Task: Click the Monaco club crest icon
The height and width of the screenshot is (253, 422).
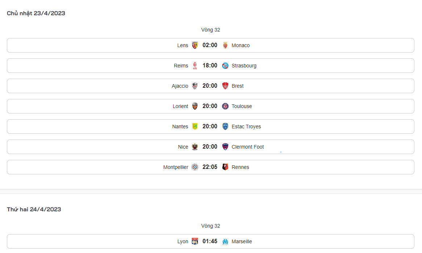Action: pyautogui.click(x=225, y=45)
